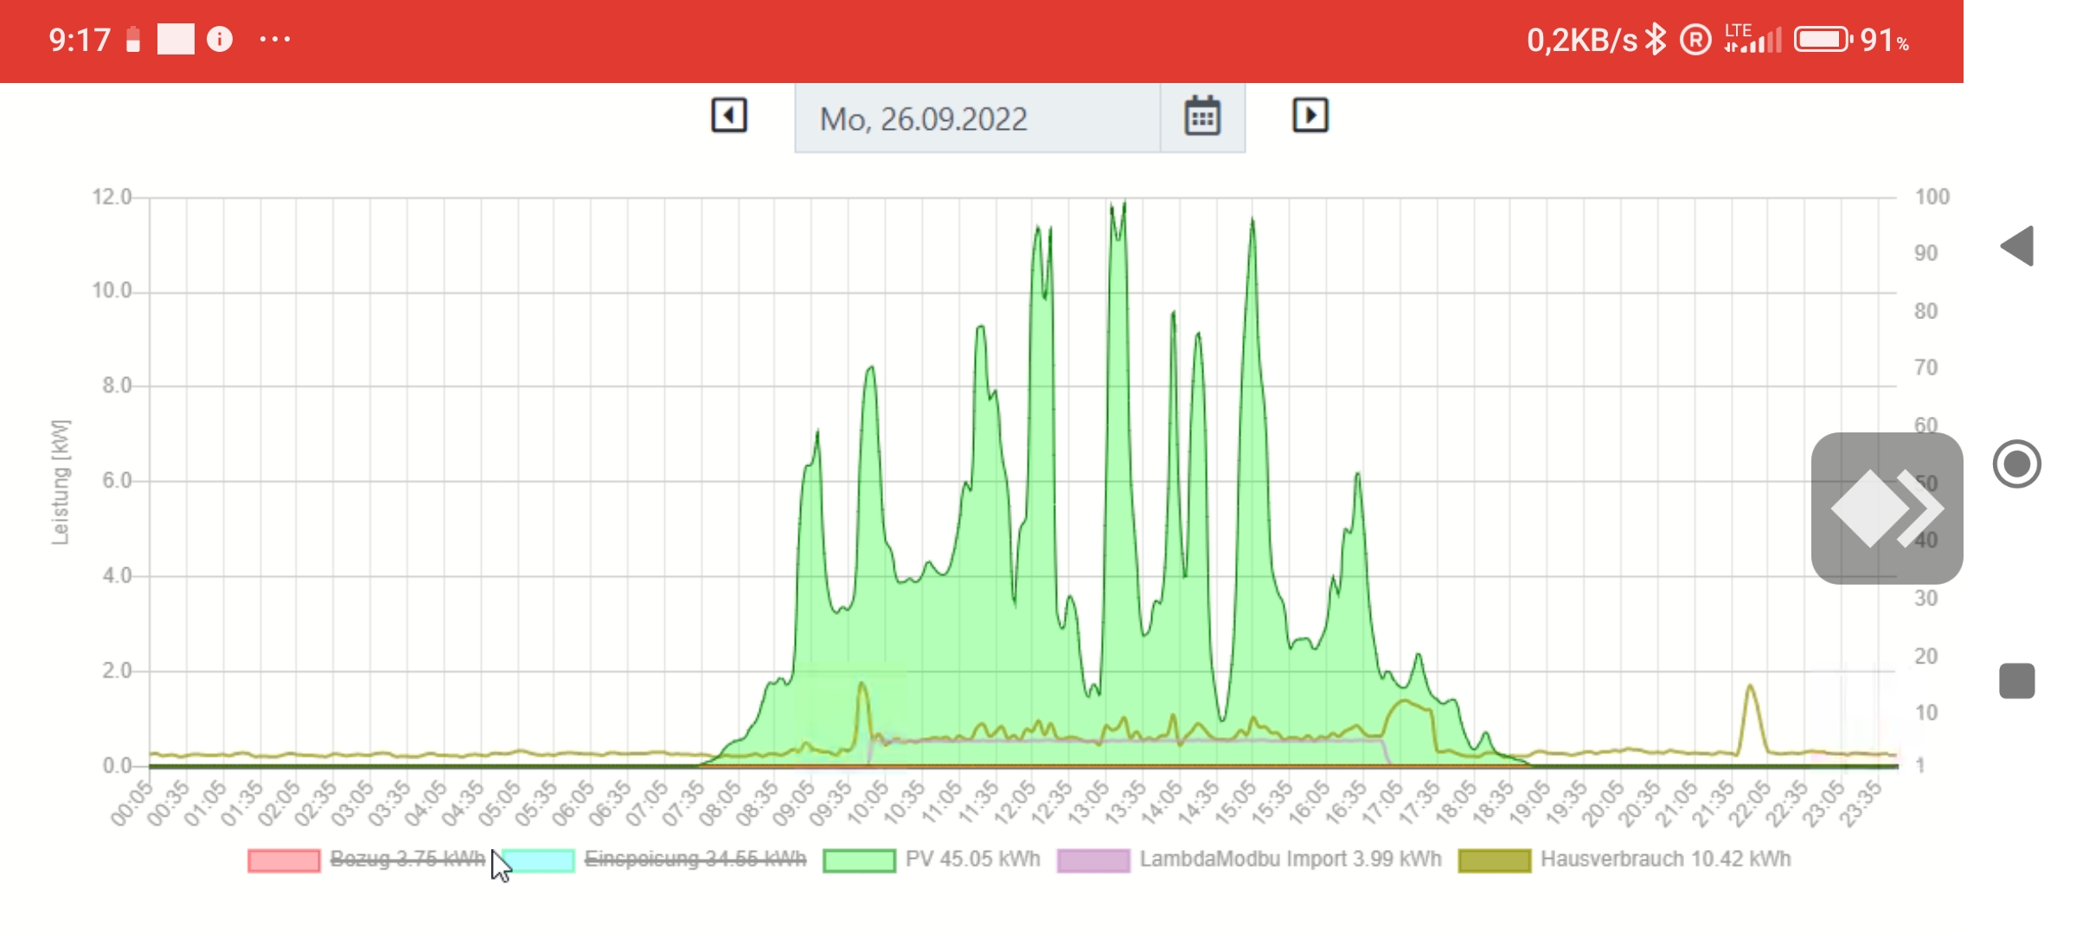Hide LambdaModbu Import 3.99 kWh series

click(x=1290, y=859)
